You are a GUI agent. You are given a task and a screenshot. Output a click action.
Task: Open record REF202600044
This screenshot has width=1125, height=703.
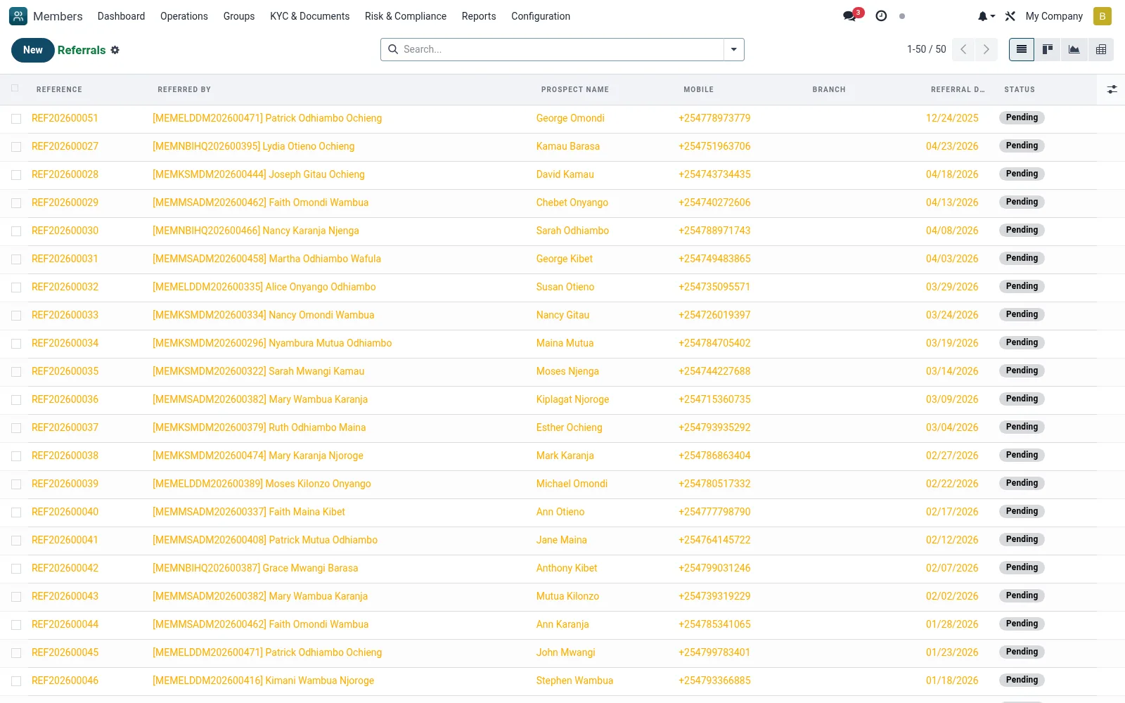pos(65,624)
